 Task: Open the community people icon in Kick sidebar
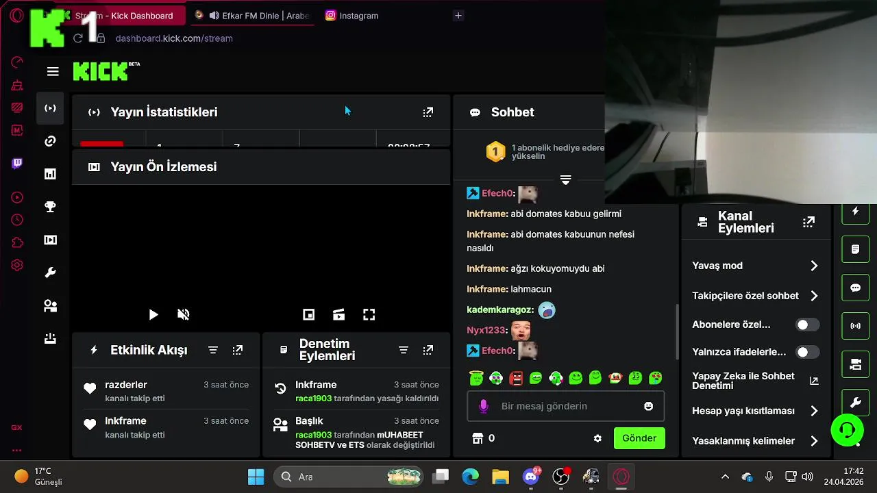click(50, 305)
